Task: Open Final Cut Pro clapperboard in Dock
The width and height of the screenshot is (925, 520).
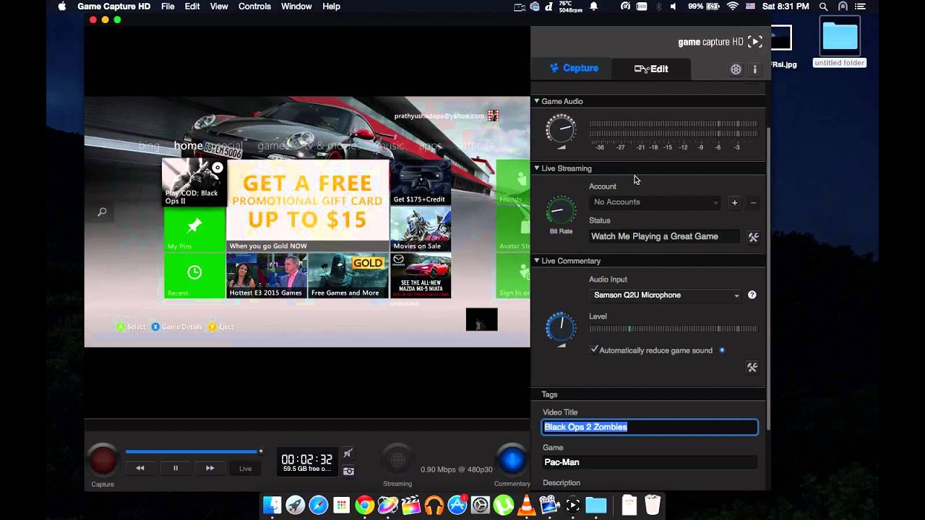Action: [x=410, y=505]
